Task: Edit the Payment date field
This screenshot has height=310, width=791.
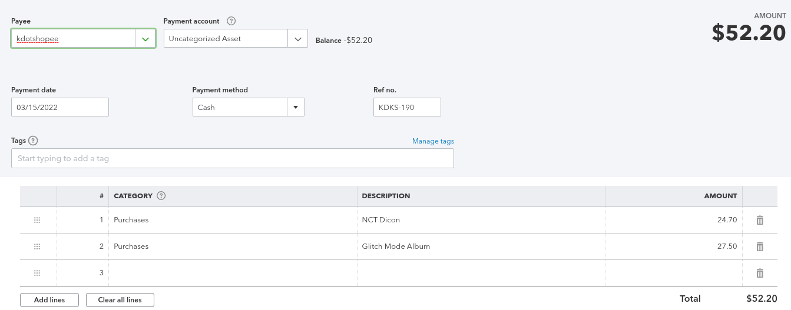Action: coord(60,108)
